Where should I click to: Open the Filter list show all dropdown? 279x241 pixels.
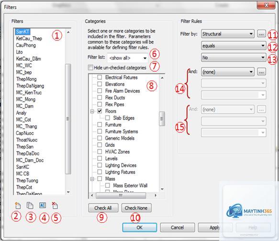(x=128, y=58)
